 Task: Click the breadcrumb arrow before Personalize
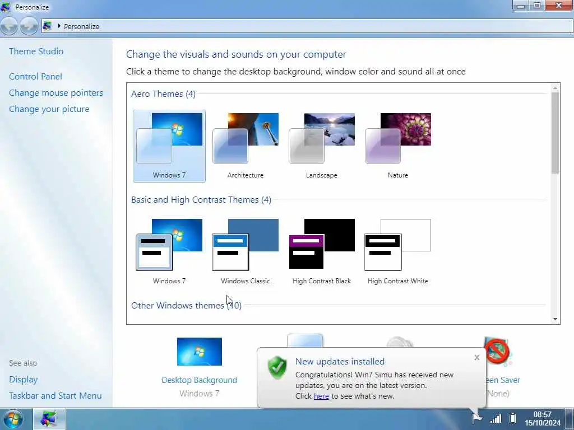tap(59, 26)
